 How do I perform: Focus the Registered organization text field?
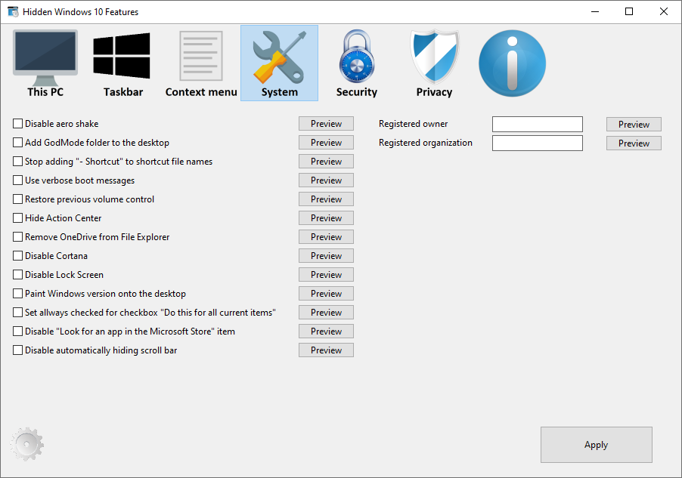pyautogui.click(x=538, y=143)
